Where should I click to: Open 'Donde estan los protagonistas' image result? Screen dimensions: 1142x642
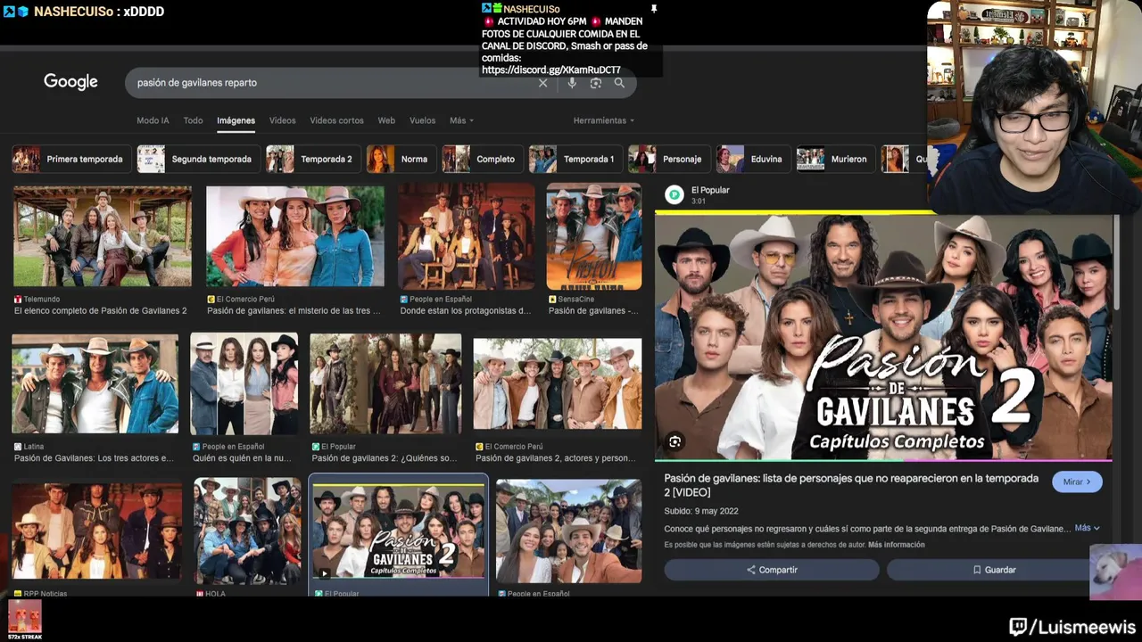click(x=466, y=236)
